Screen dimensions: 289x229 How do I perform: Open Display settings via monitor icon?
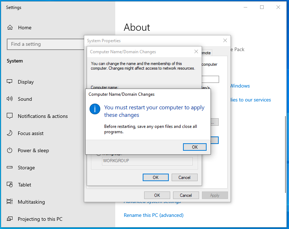pyautogui.click(x=10, y=82)
